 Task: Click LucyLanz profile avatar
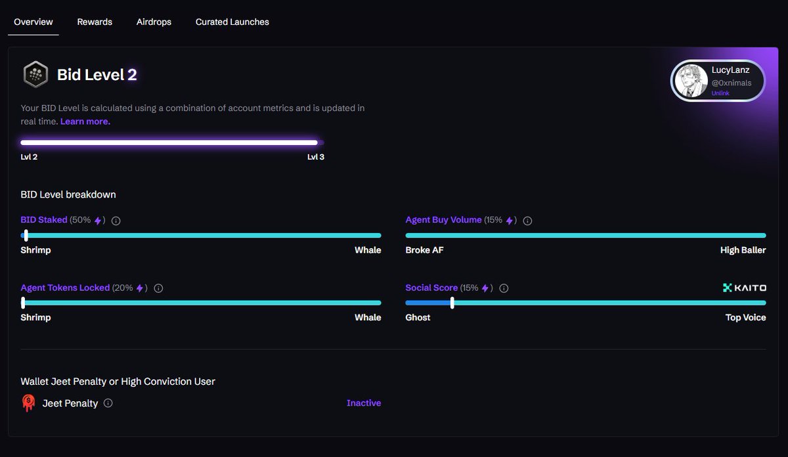691,81
